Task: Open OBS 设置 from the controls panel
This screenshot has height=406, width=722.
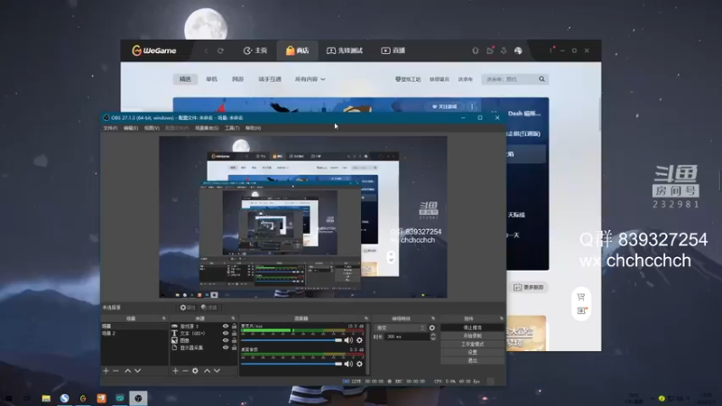Action: pos(472,353)
